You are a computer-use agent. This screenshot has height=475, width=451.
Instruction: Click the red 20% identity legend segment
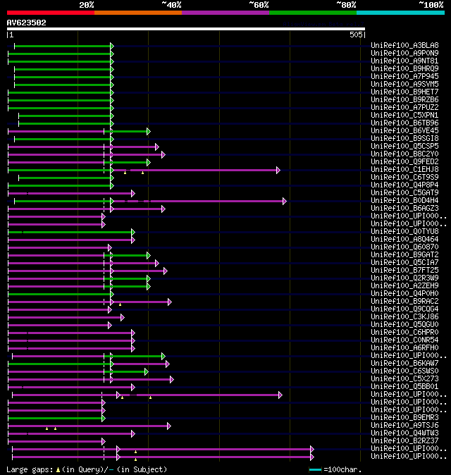pos(51,13)
